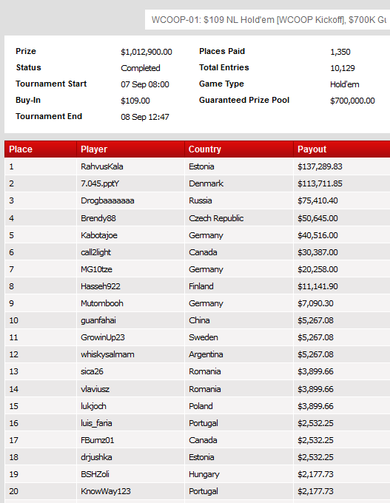Click player name Drogbaaaaaaa
The image size is (390, 503).
[x=107, y=200]
